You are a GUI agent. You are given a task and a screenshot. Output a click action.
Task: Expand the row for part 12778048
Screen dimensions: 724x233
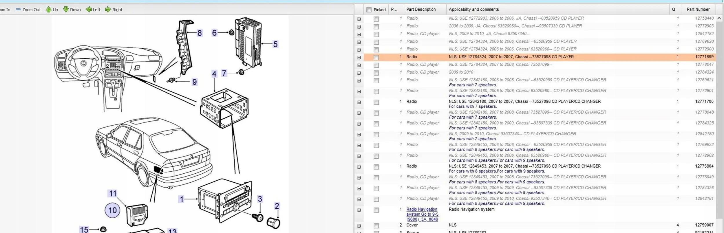(359, 113)
